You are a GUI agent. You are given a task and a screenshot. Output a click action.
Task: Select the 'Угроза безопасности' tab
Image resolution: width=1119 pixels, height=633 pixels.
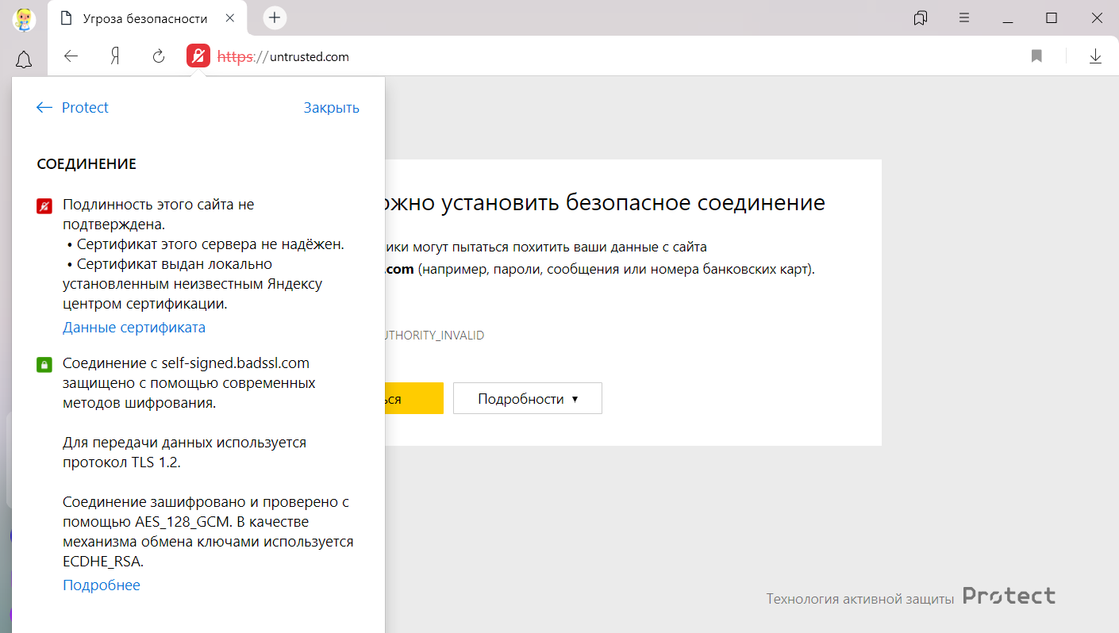click(148, 18)
